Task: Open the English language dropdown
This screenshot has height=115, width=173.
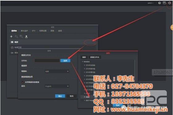Action: [x=57, y=86]
